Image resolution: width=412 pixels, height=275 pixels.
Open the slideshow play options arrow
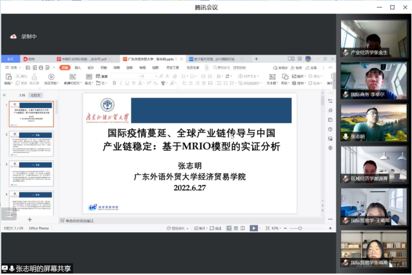click(261, 228)
